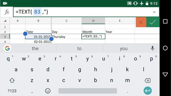Click the Month header cell
The width and height of the screenshot is (171, 96).
[x=93, y=32]
